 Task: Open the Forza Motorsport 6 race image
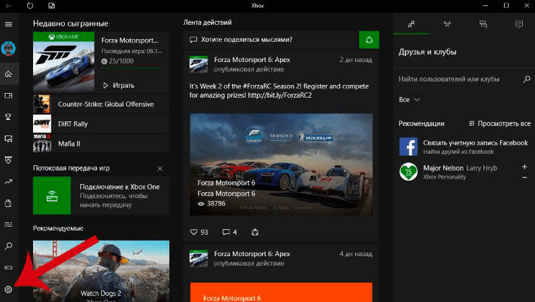pos(281,164)
